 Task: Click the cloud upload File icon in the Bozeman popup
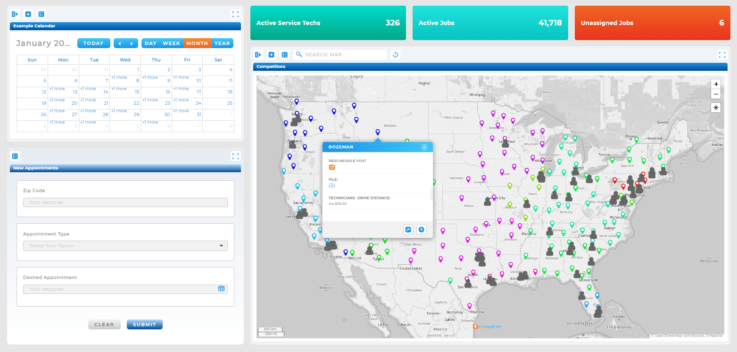331,185
